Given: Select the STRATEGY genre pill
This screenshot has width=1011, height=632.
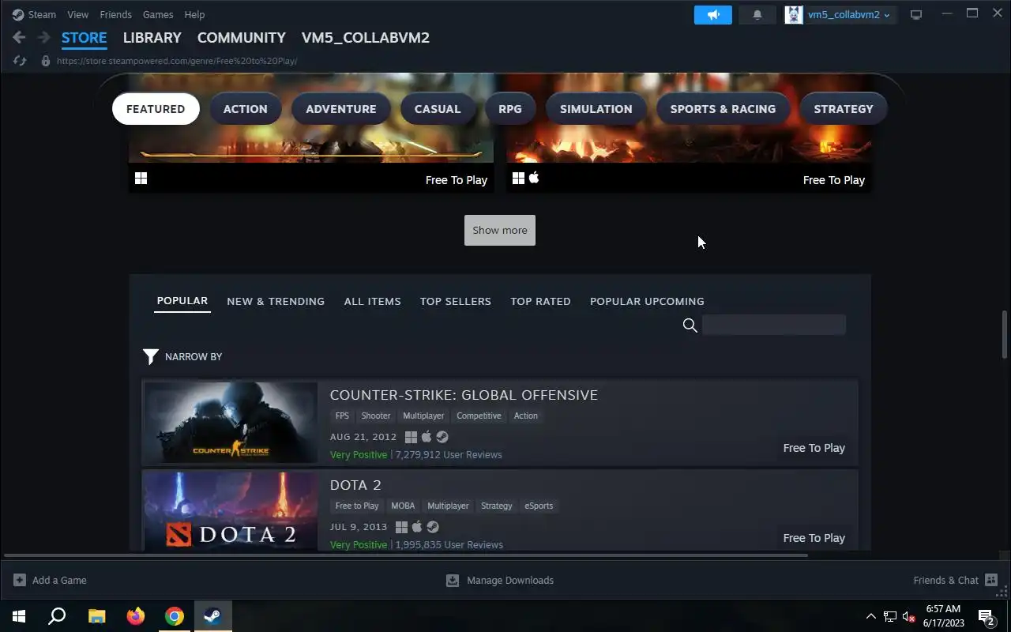Looking at the screenshot, I should tap(844, 109).
